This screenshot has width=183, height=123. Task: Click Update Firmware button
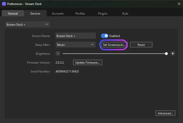(88, 63)
